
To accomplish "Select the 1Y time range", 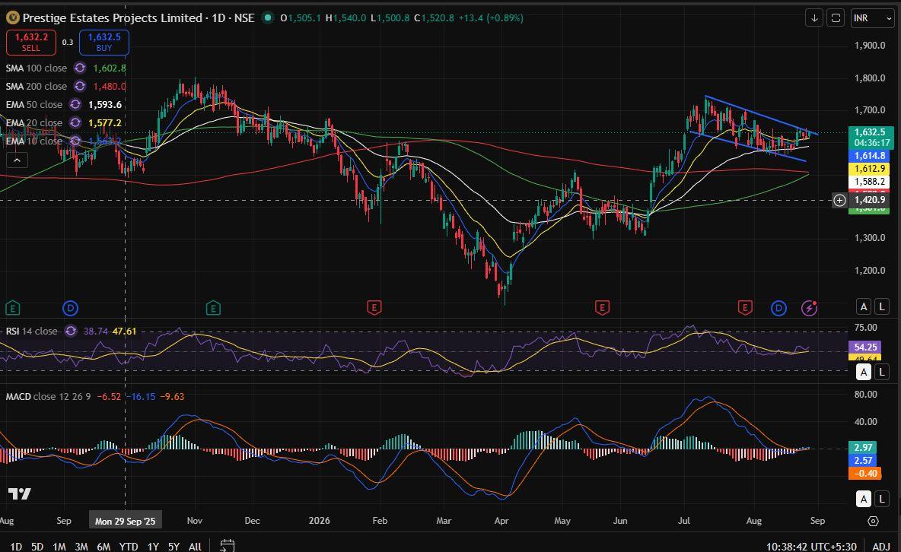I will click(x=153, y=546).
